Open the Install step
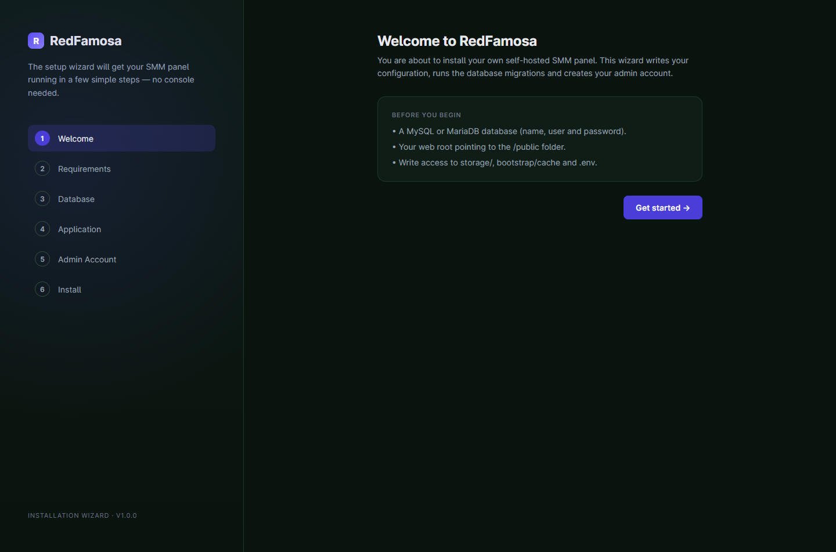Image resolution: width=836 pixels, height=552 pixels. [121, 289]
